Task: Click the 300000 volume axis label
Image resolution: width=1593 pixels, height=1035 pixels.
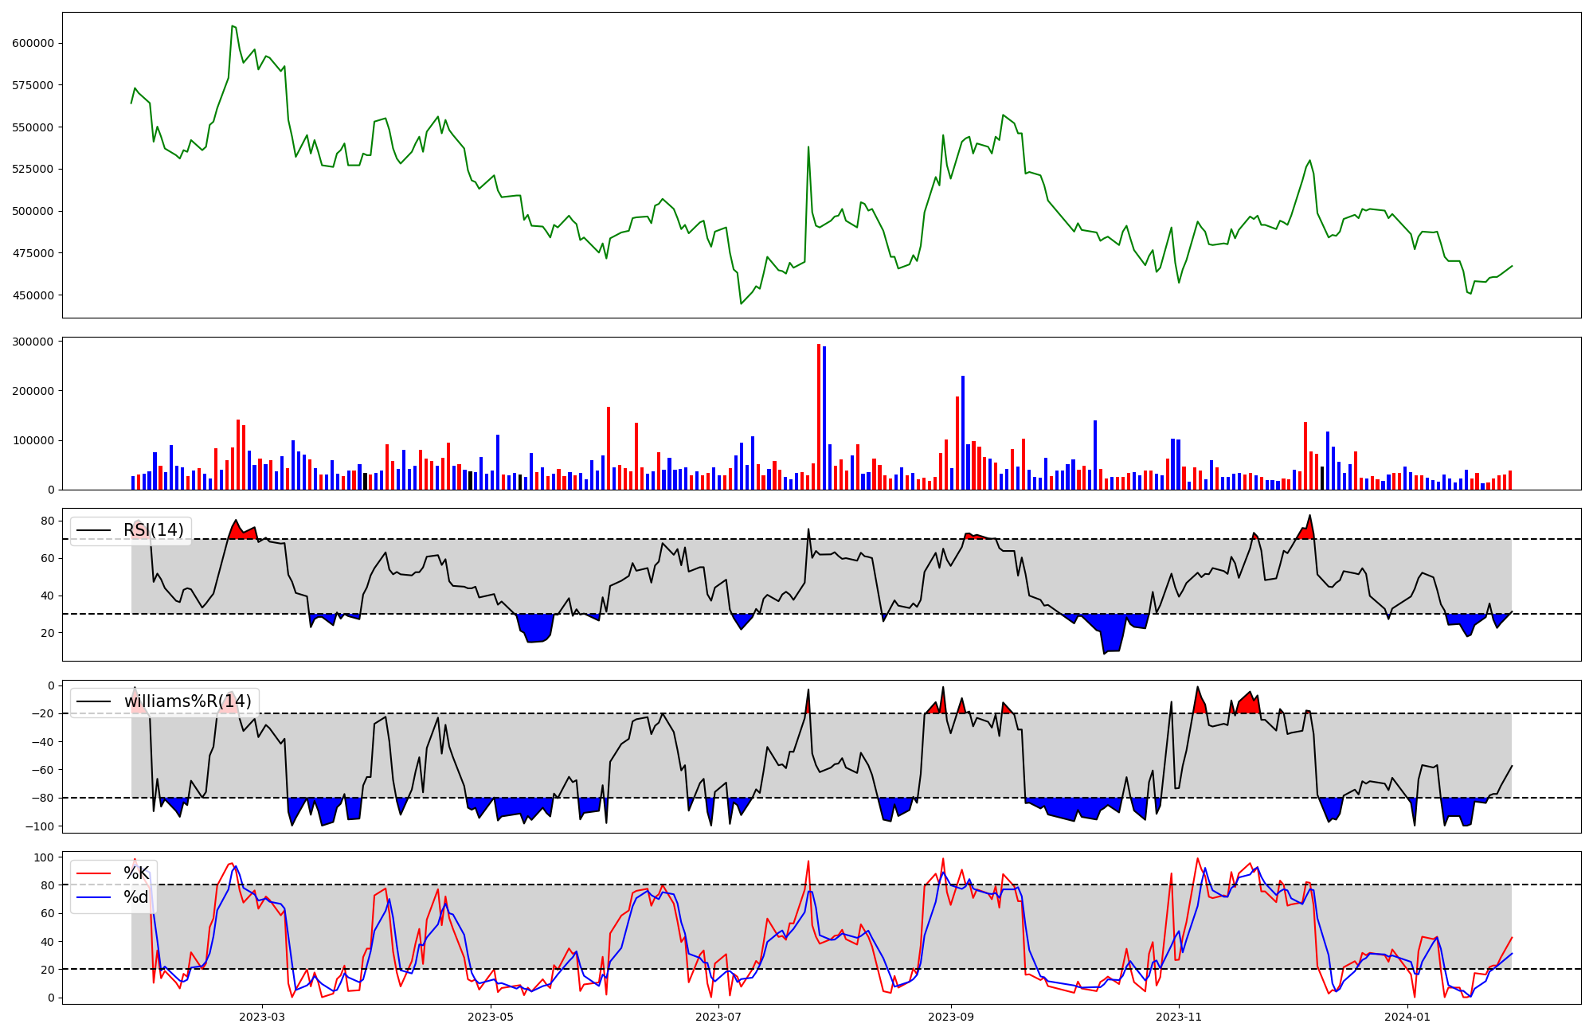Action: click(33, 342)
